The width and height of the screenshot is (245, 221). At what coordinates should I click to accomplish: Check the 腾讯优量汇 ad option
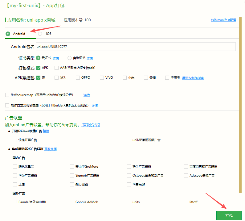click(x=15, y=167)
